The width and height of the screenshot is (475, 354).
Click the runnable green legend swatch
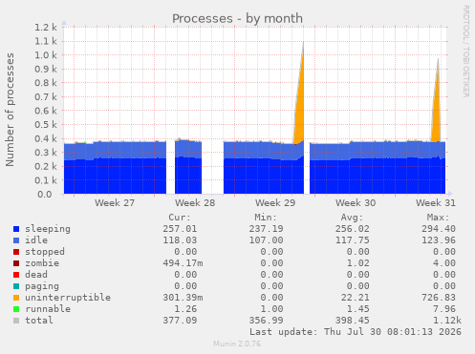(x=16, y=309)
